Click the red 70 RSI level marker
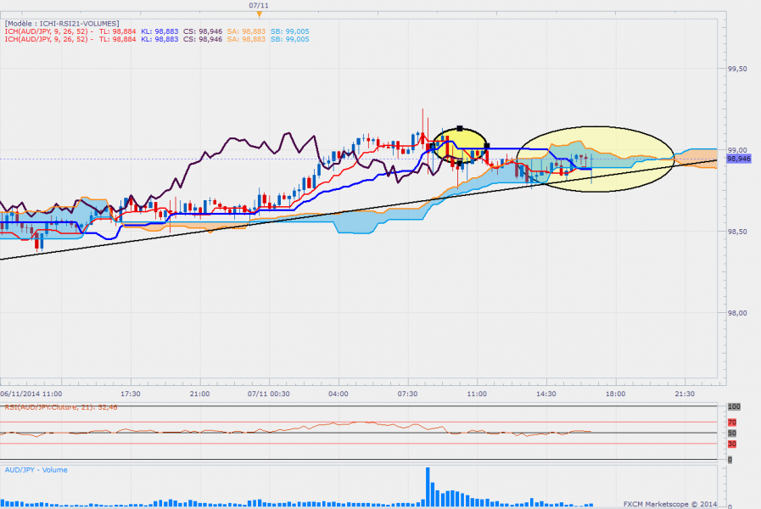761x509 pixels. pos(731,422)
